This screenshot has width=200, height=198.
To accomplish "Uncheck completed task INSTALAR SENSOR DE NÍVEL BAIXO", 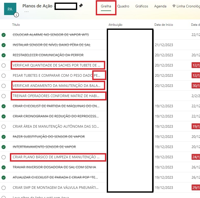I will pyautogui.click(x=4, y=45).
